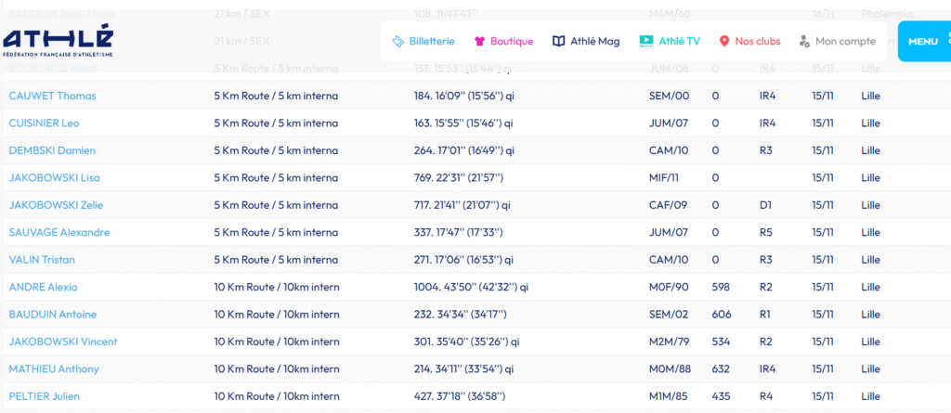
Task: View JAKOBOWSKI Vincent's athlete page
Action: 63,342
